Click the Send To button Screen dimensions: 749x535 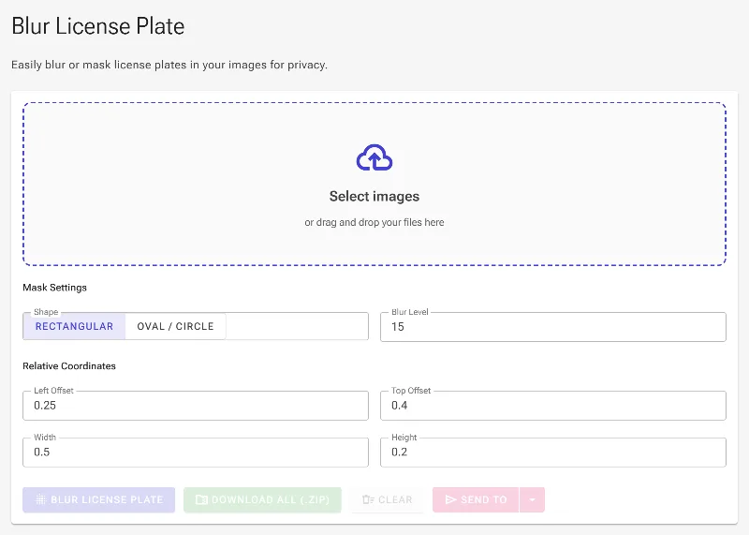476,499
